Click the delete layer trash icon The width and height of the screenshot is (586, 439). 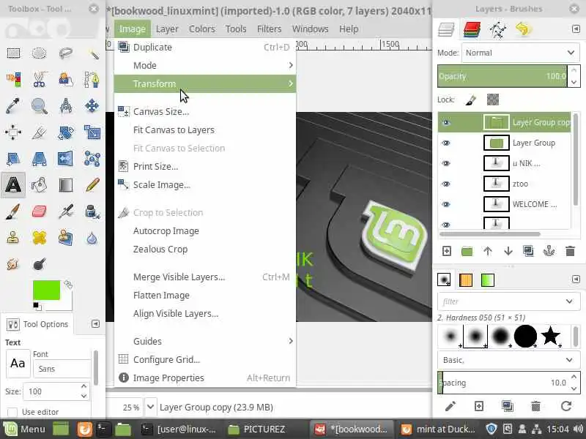click(x=570, y=251)
